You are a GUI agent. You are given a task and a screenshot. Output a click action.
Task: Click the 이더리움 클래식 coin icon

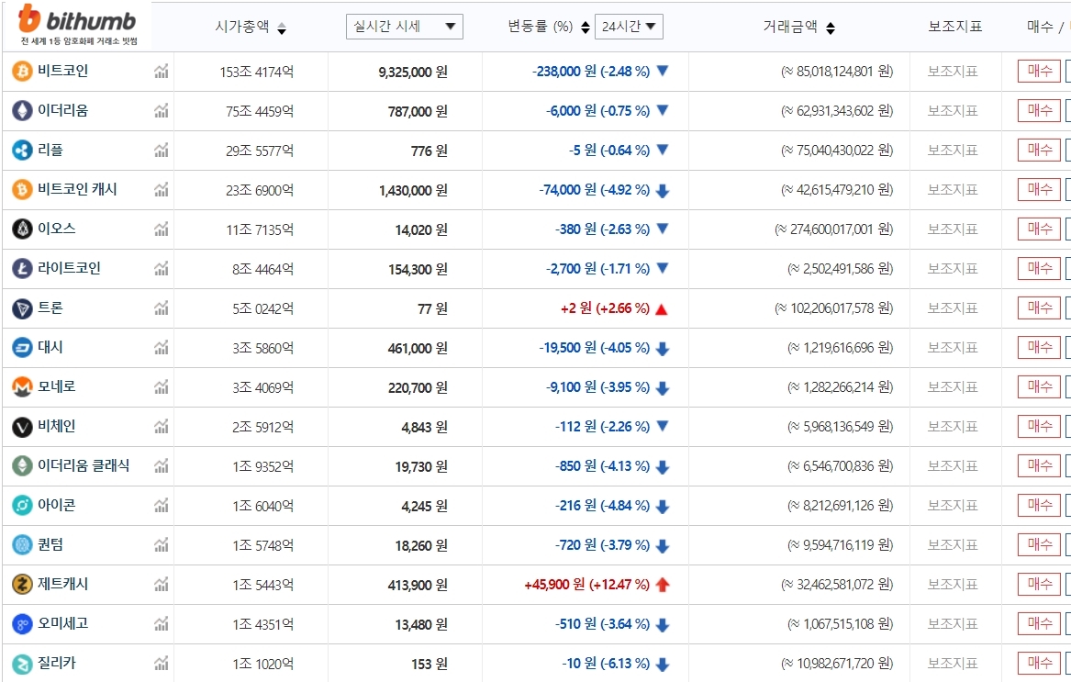coord(22,466)
